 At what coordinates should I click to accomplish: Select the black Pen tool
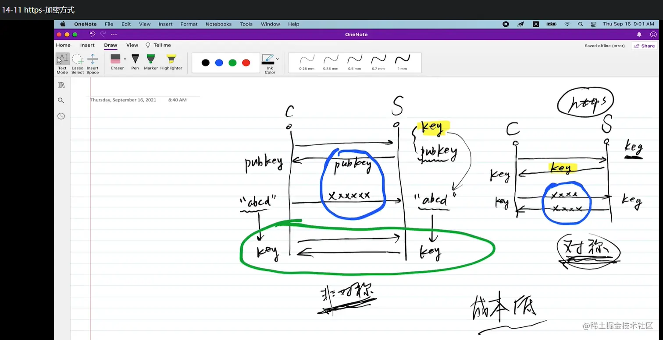coord(135,62)
